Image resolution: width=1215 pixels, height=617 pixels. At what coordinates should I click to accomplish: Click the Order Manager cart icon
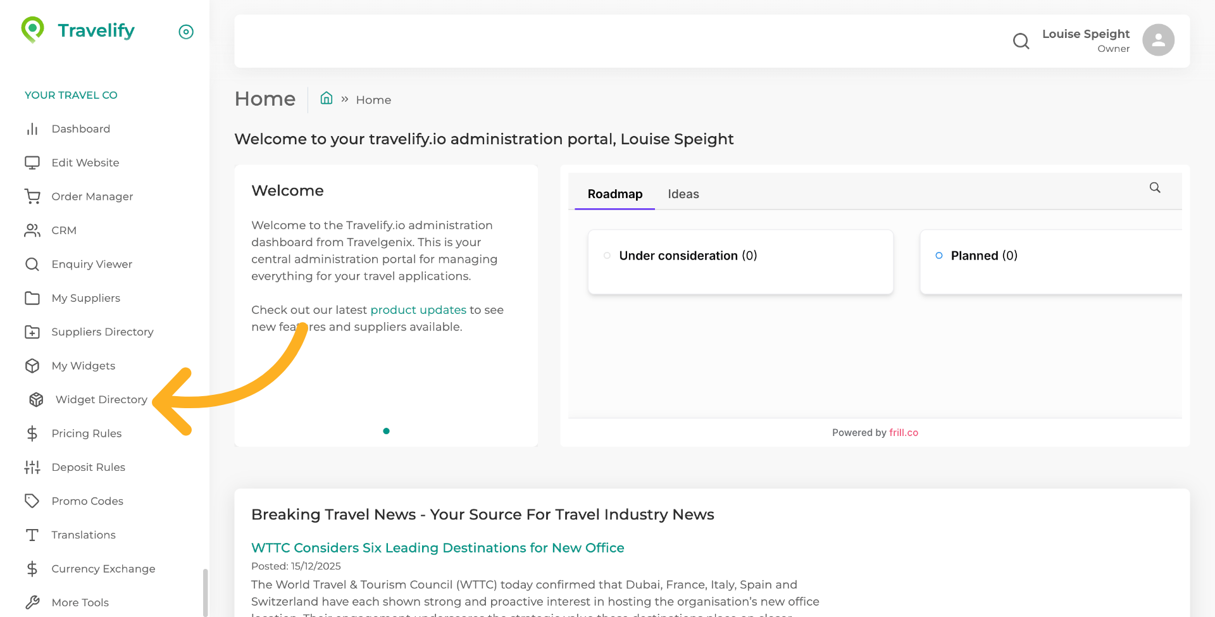pos(32,197)
